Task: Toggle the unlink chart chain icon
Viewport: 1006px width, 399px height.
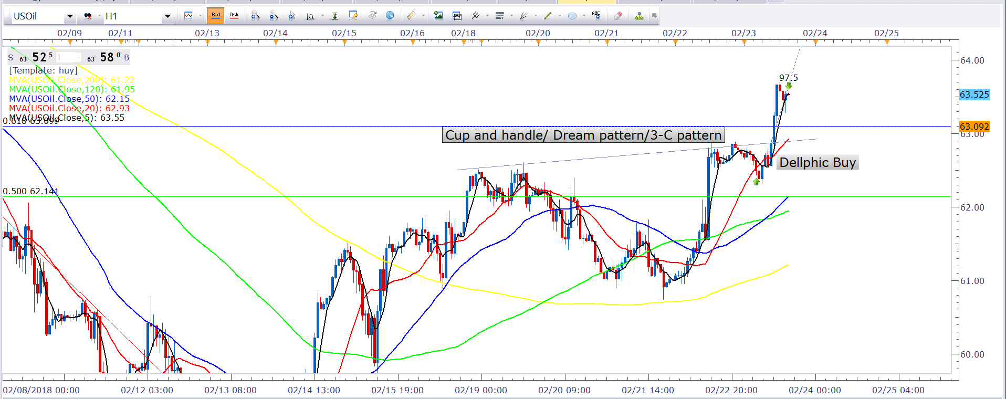Action: pos(88,16)
